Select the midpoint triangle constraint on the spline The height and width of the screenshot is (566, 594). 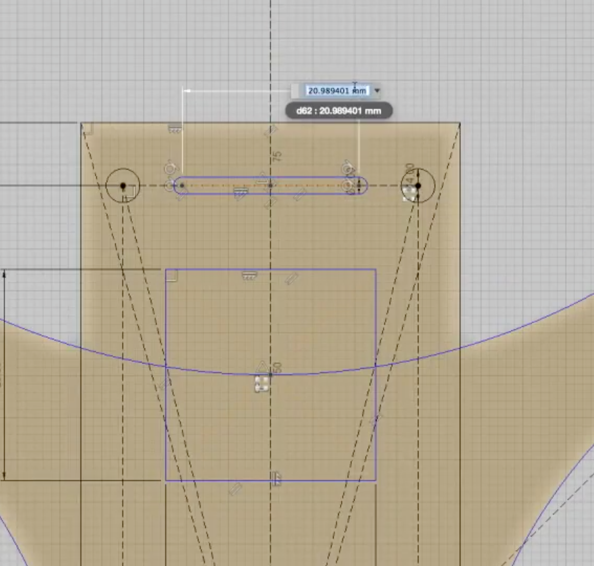point(262,366)
